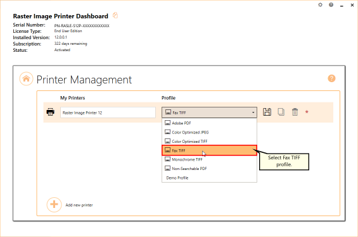Screen dimensions: 358x237
Task: Click the 322 days remaining text
Action: pyautogui.click(x=70, y=44)
